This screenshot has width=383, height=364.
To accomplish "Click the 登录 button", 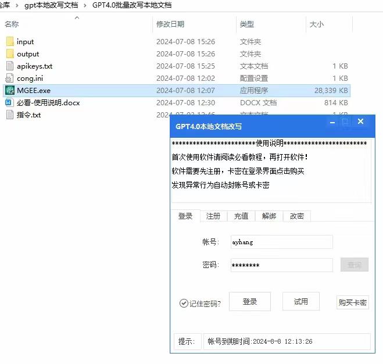I will [250, 301].
